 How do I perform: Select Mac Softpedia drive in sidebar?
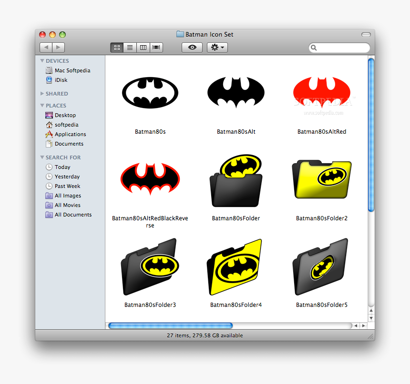[68, 70]
